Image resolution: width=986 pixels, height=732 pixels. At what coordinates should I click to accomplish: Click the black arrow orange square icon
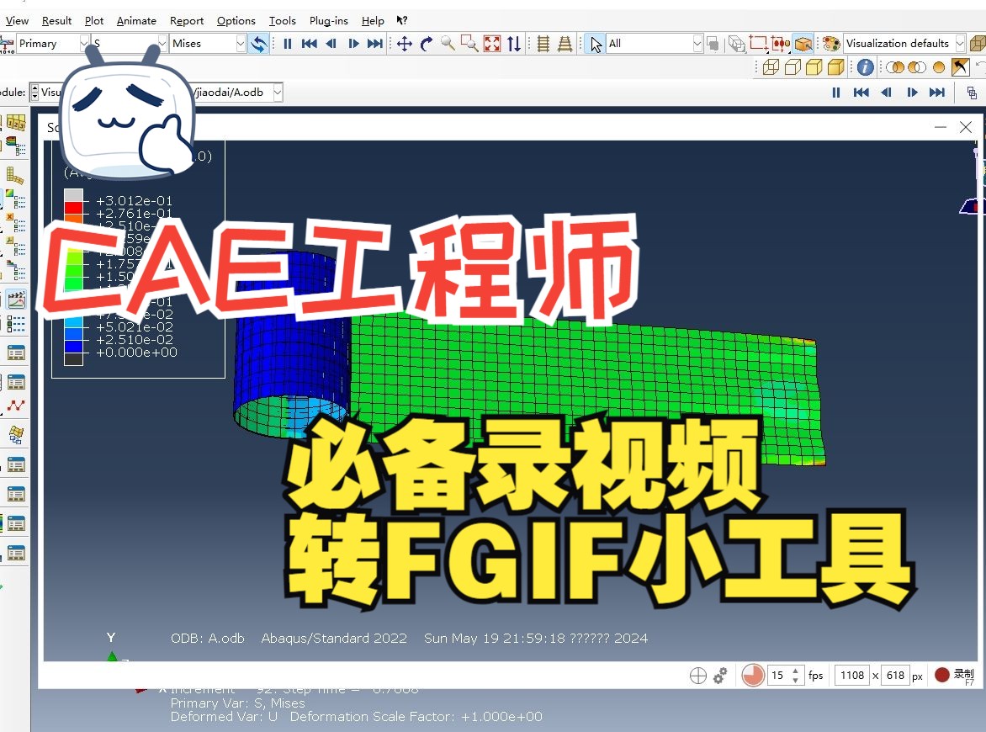pyautogui.click(x=960, y=66)
